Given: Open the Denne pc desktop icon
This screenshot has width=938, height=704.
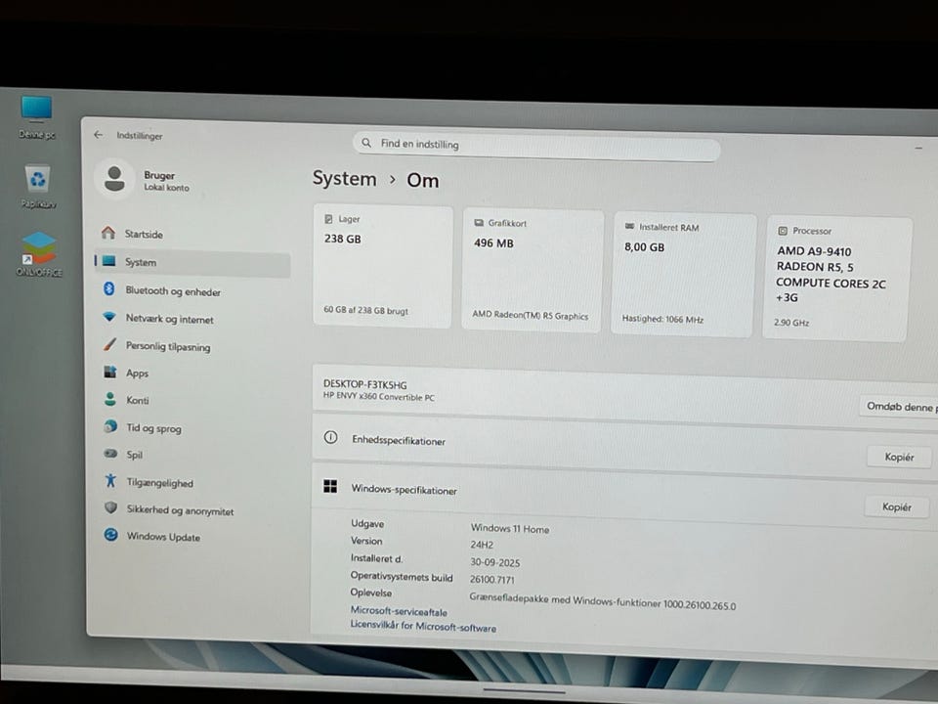Looking at the screenshot, I should [x=36, y=116].
